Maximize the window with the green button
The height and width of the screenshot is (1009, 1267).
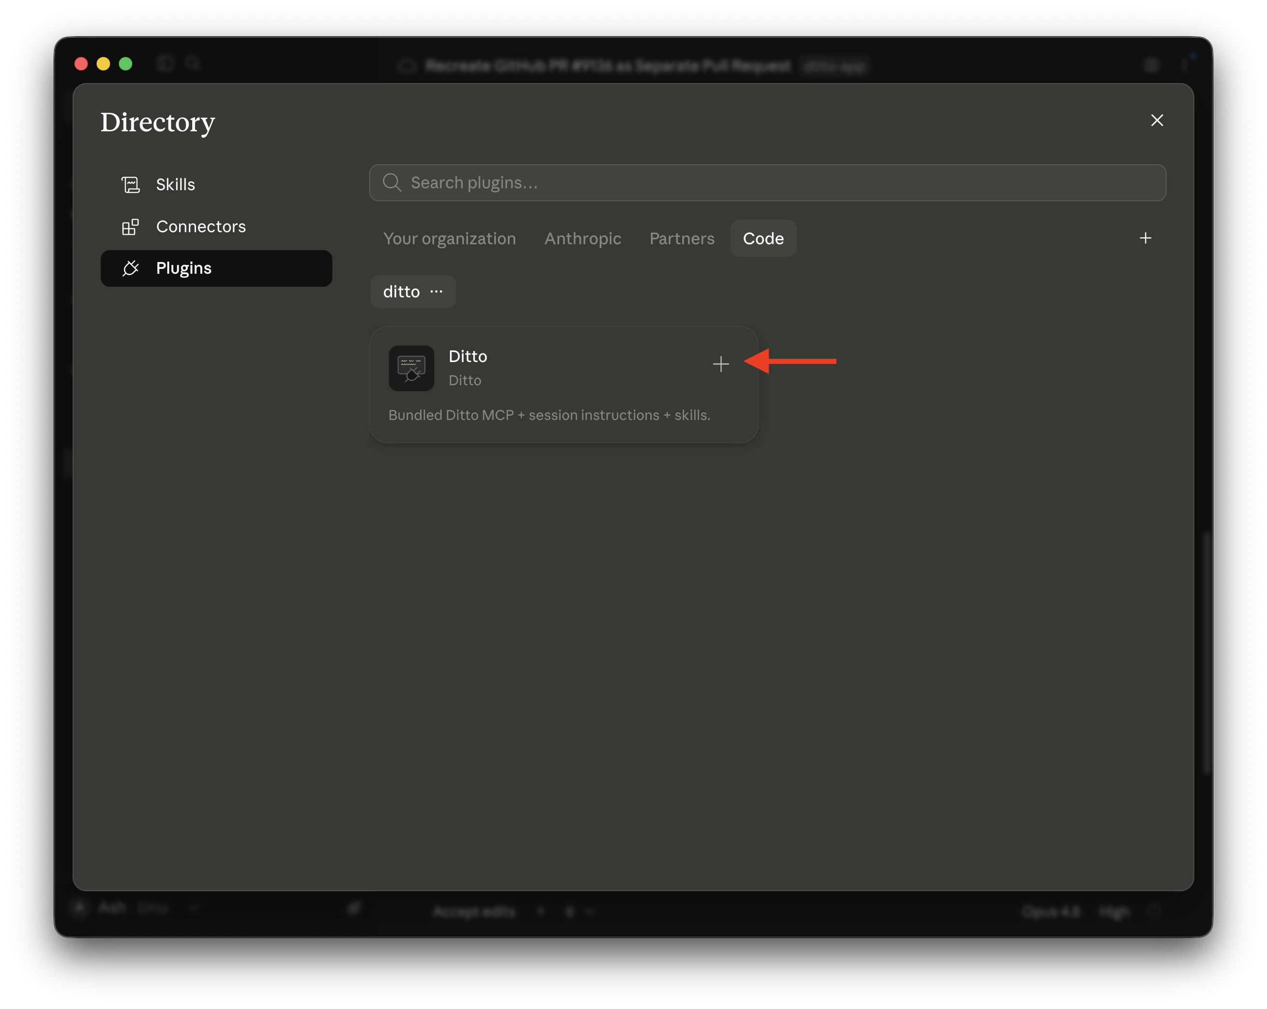[126, 63]
